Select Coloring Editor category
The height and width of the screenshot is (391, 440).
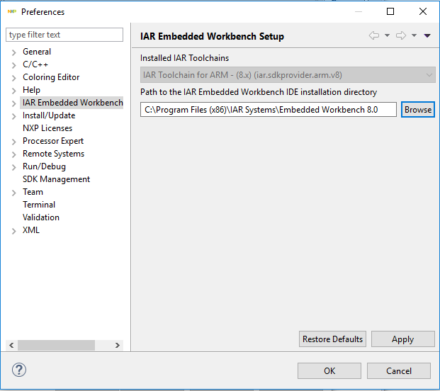51,77
